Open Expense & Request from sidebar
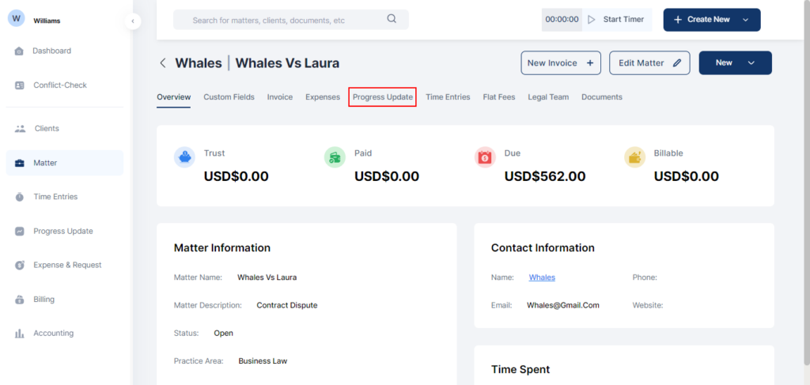Image resolution: width=810 pixels, height=385 pixels. tap(19, 266)
